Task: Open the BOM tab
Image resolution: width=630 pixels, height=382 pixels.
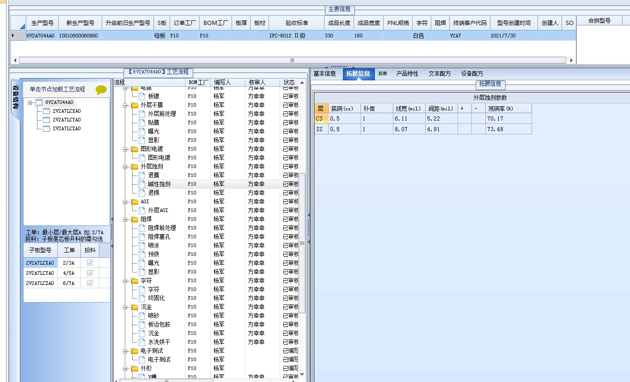Action: (383, 73)
